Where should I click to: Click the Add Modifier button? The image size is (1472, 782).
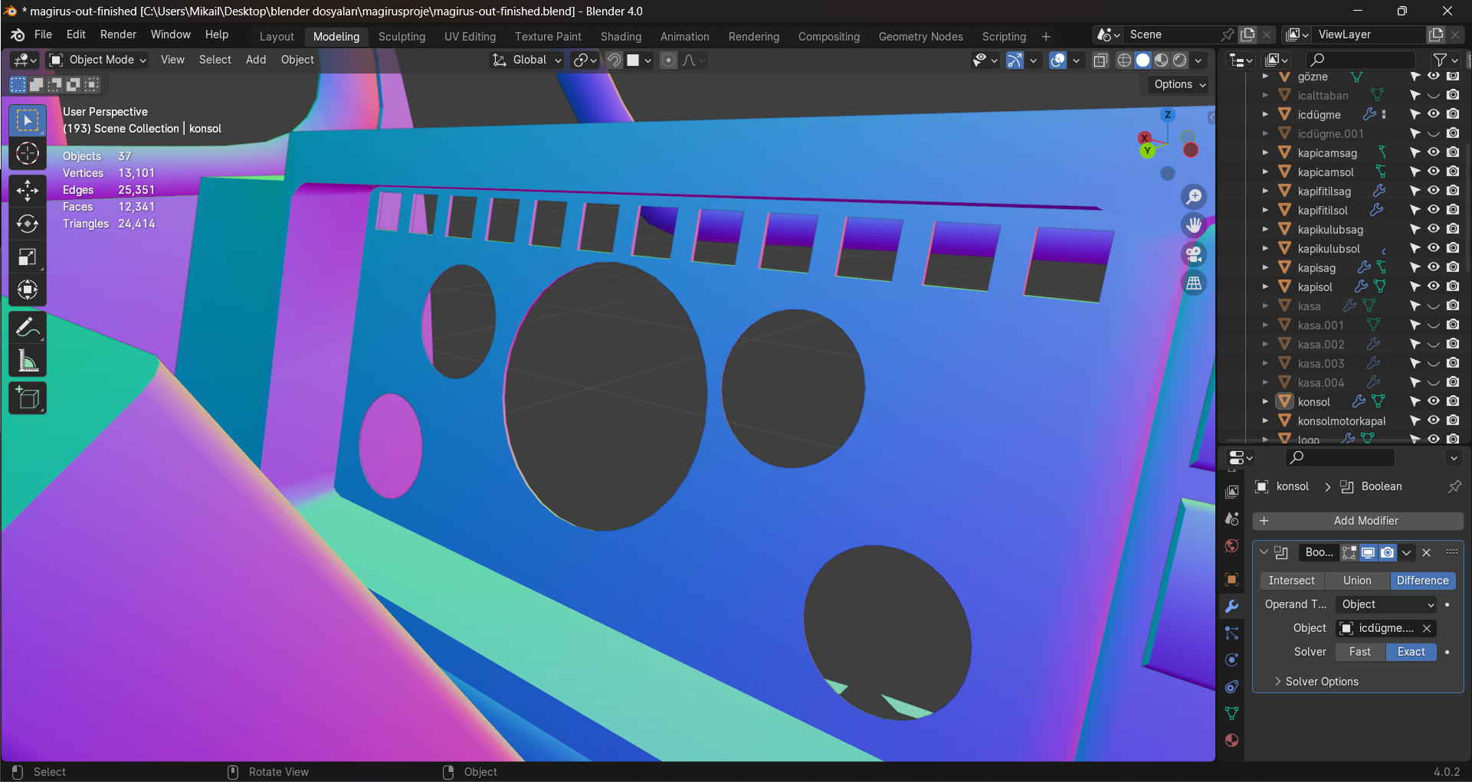pyautogui.click(x=1357, y=521)
